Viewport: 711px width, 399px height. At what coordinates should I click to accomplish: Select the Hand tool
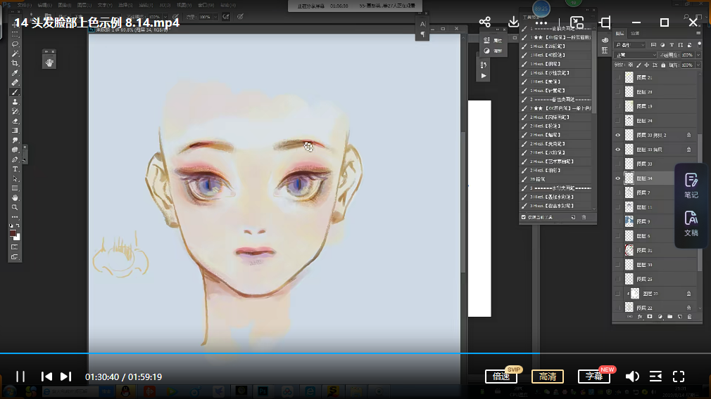pyautogui.click(x=15, y=197)
